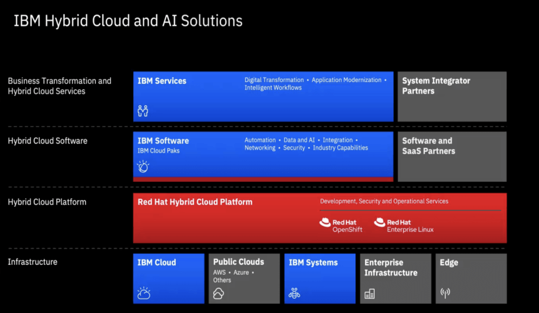Click the AWS label in Public Clouds
Screen dimensions: 539x313
coord(219,272)
